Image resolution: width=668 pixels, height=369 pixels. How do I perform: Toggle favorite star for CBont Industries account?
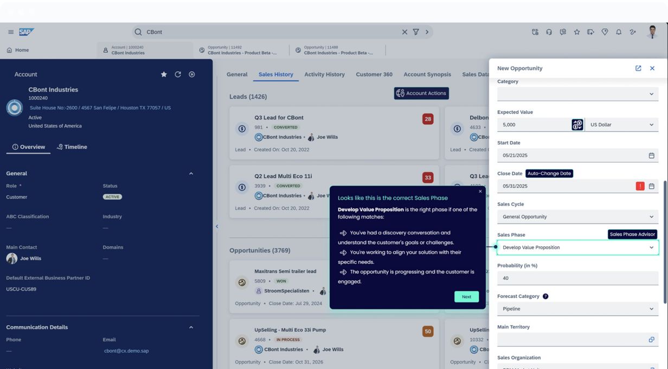tap(164, 74)
